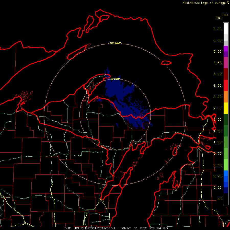Screen dimensions: 230x230
Task: Click the ONE HOUR PRECIPITATION title text
Action: point(90,228)
